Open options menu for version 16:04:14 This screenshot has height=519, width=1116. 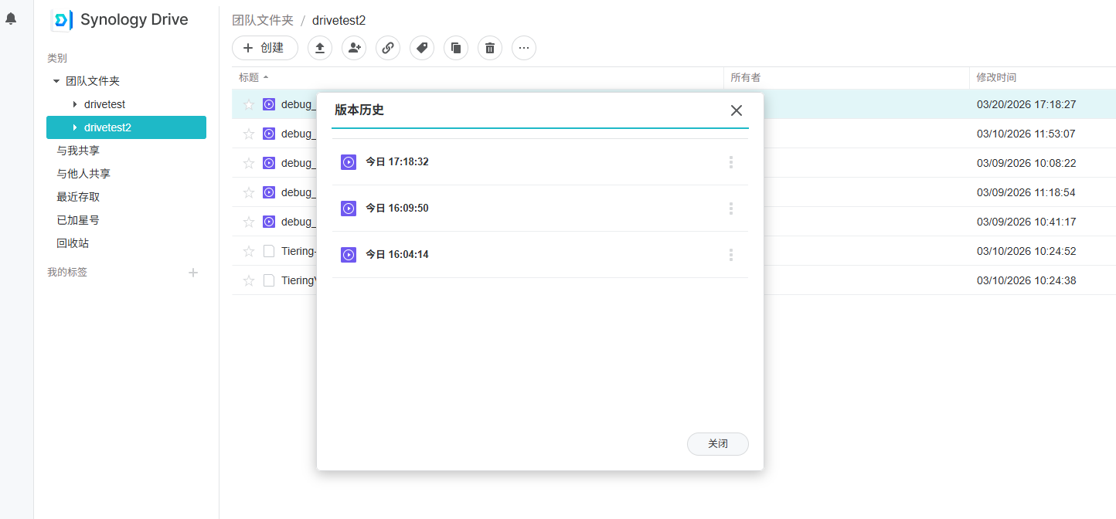click(x=730, y=255)
